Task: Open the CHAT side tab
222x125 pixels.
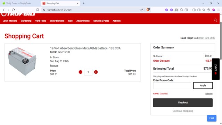Action: (x=216, y=69)
